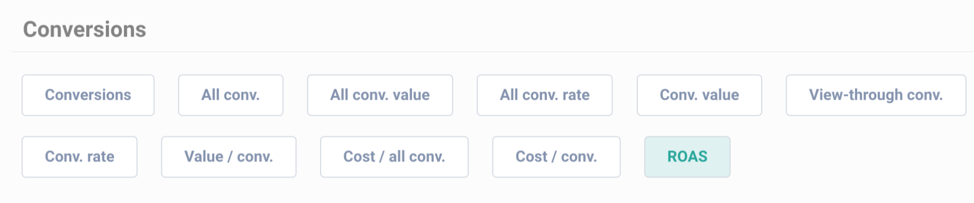
Task: Deselect the highlighted ROAS chip
Action: point(687,157)
